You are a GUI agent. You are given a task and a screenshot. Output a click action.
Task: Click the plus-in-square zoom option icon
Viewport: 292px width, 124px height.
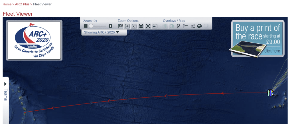pyautogui.click(x=127, y=26)
